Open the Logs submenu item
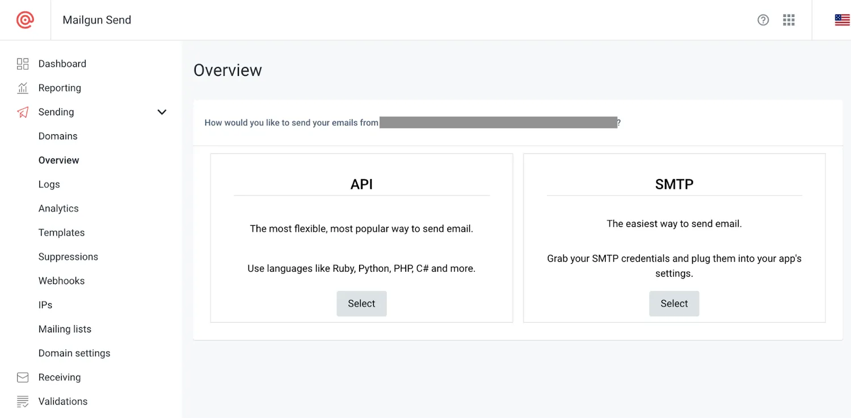The width and height of the screenshot is (851, 418). coord(49,185)
